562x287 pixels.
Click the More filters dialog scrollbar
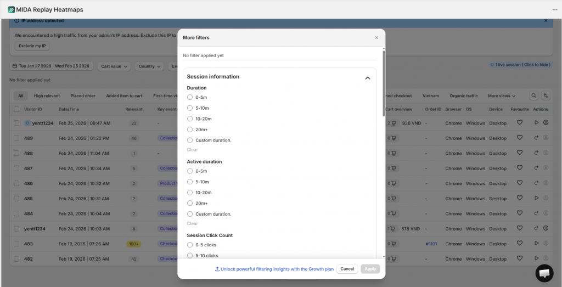click(x=384, y=83)
